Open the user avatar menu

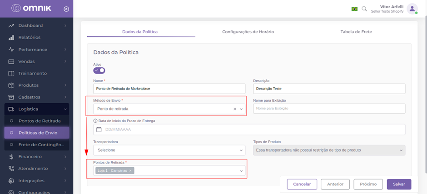[412, 9]
